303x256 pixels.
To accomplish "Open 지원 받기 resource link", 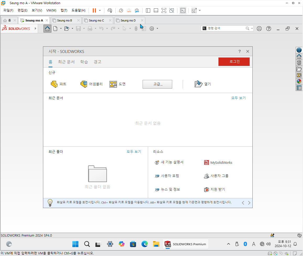I will click(215, 189).
